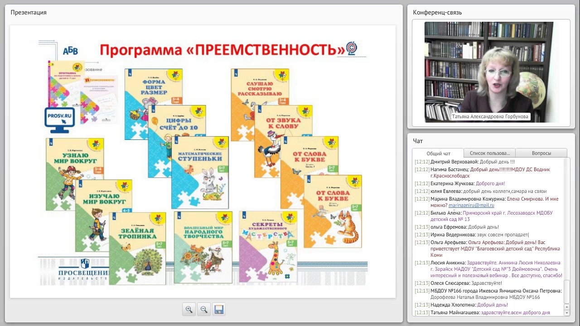Click the chat scrollbar thumb
Image resolution: width=580 pixels, height=326 pixels.
[x=567, y=292]
